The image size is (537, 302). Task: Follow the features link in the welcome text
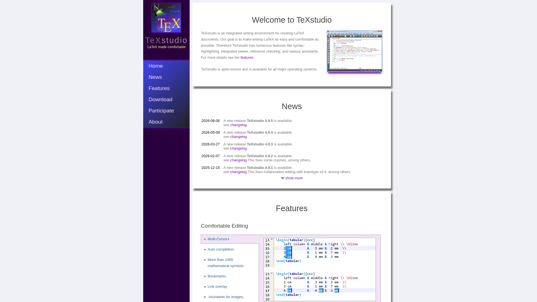247,58
